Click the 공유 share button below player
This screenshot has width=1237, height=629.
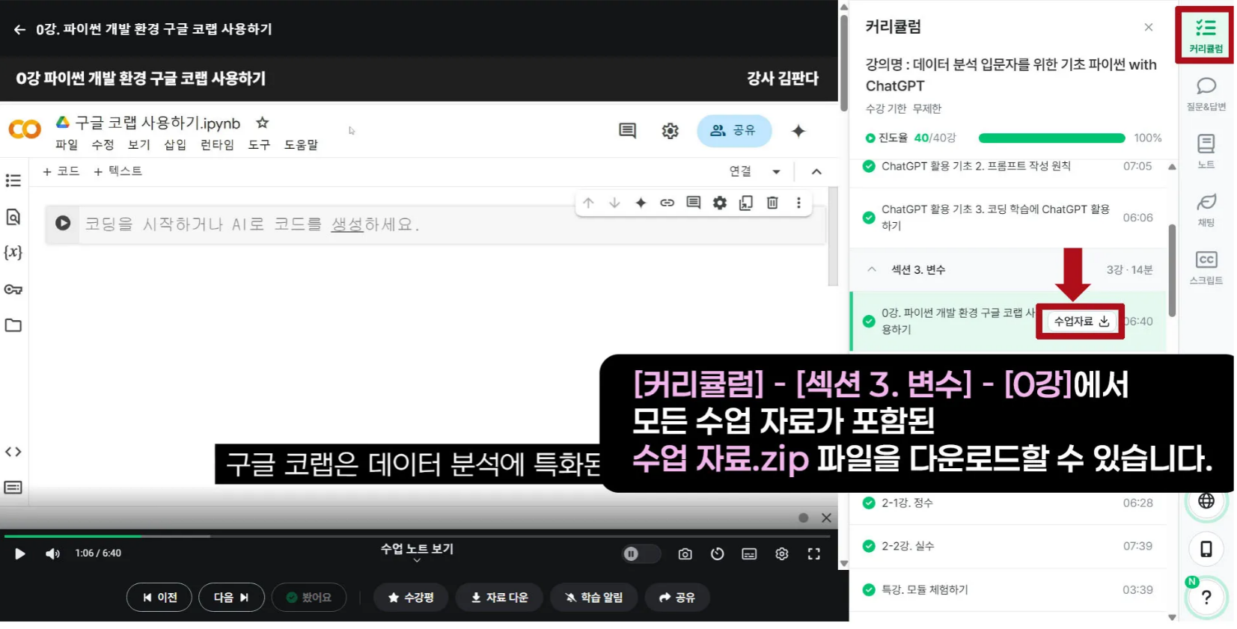676,598
